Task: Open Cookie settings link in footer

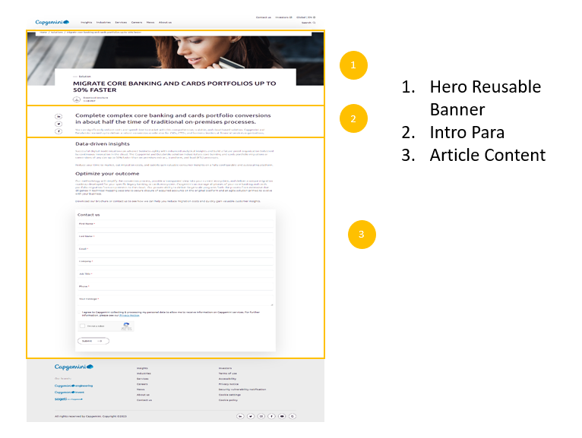Action: [x=229, y=395]
